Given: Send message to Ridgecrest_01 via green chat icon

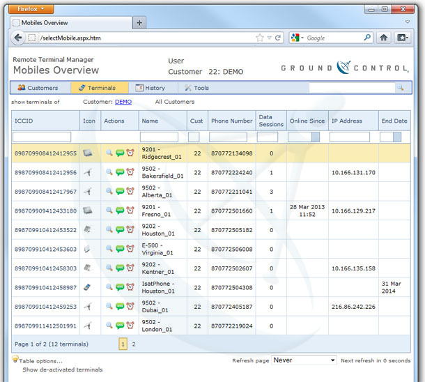Looking at the screenshot, I should point(120,153).
